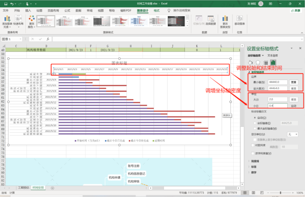Image resolution: width=305 pixels, height=197 pixels.
Task: Click the Insert Function fx icon
Action: tap(48, 39)
